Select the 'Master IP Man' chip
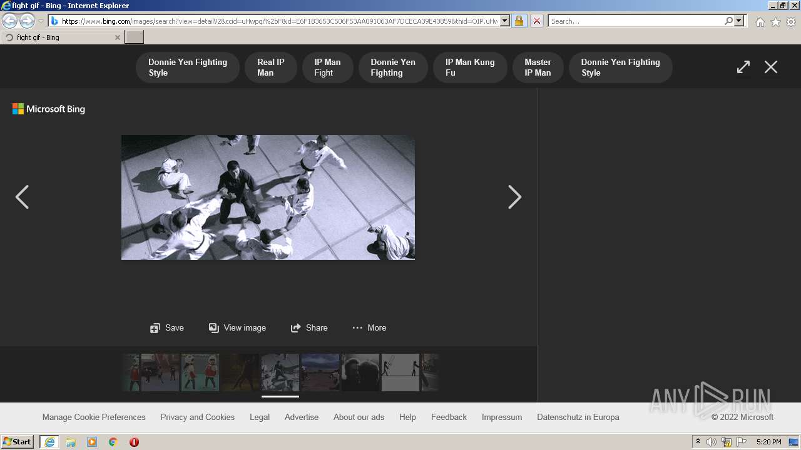801x450 pixels. (538, 67)
